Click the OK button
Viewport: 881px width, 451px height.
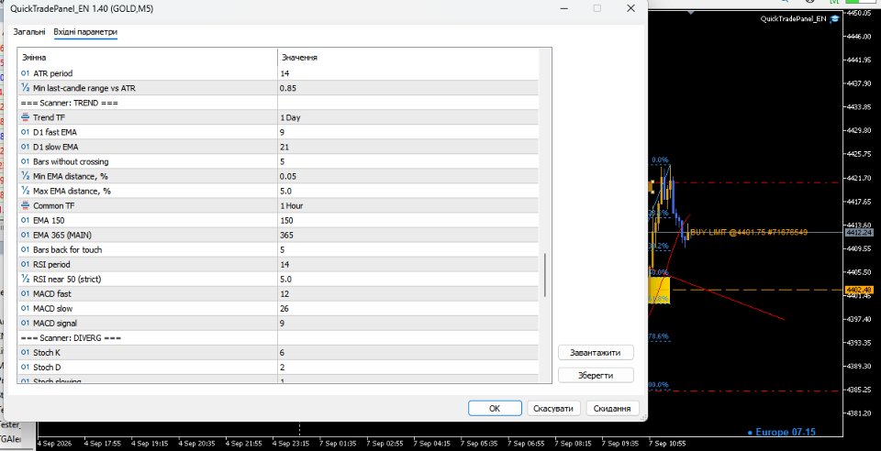point(495,408)
